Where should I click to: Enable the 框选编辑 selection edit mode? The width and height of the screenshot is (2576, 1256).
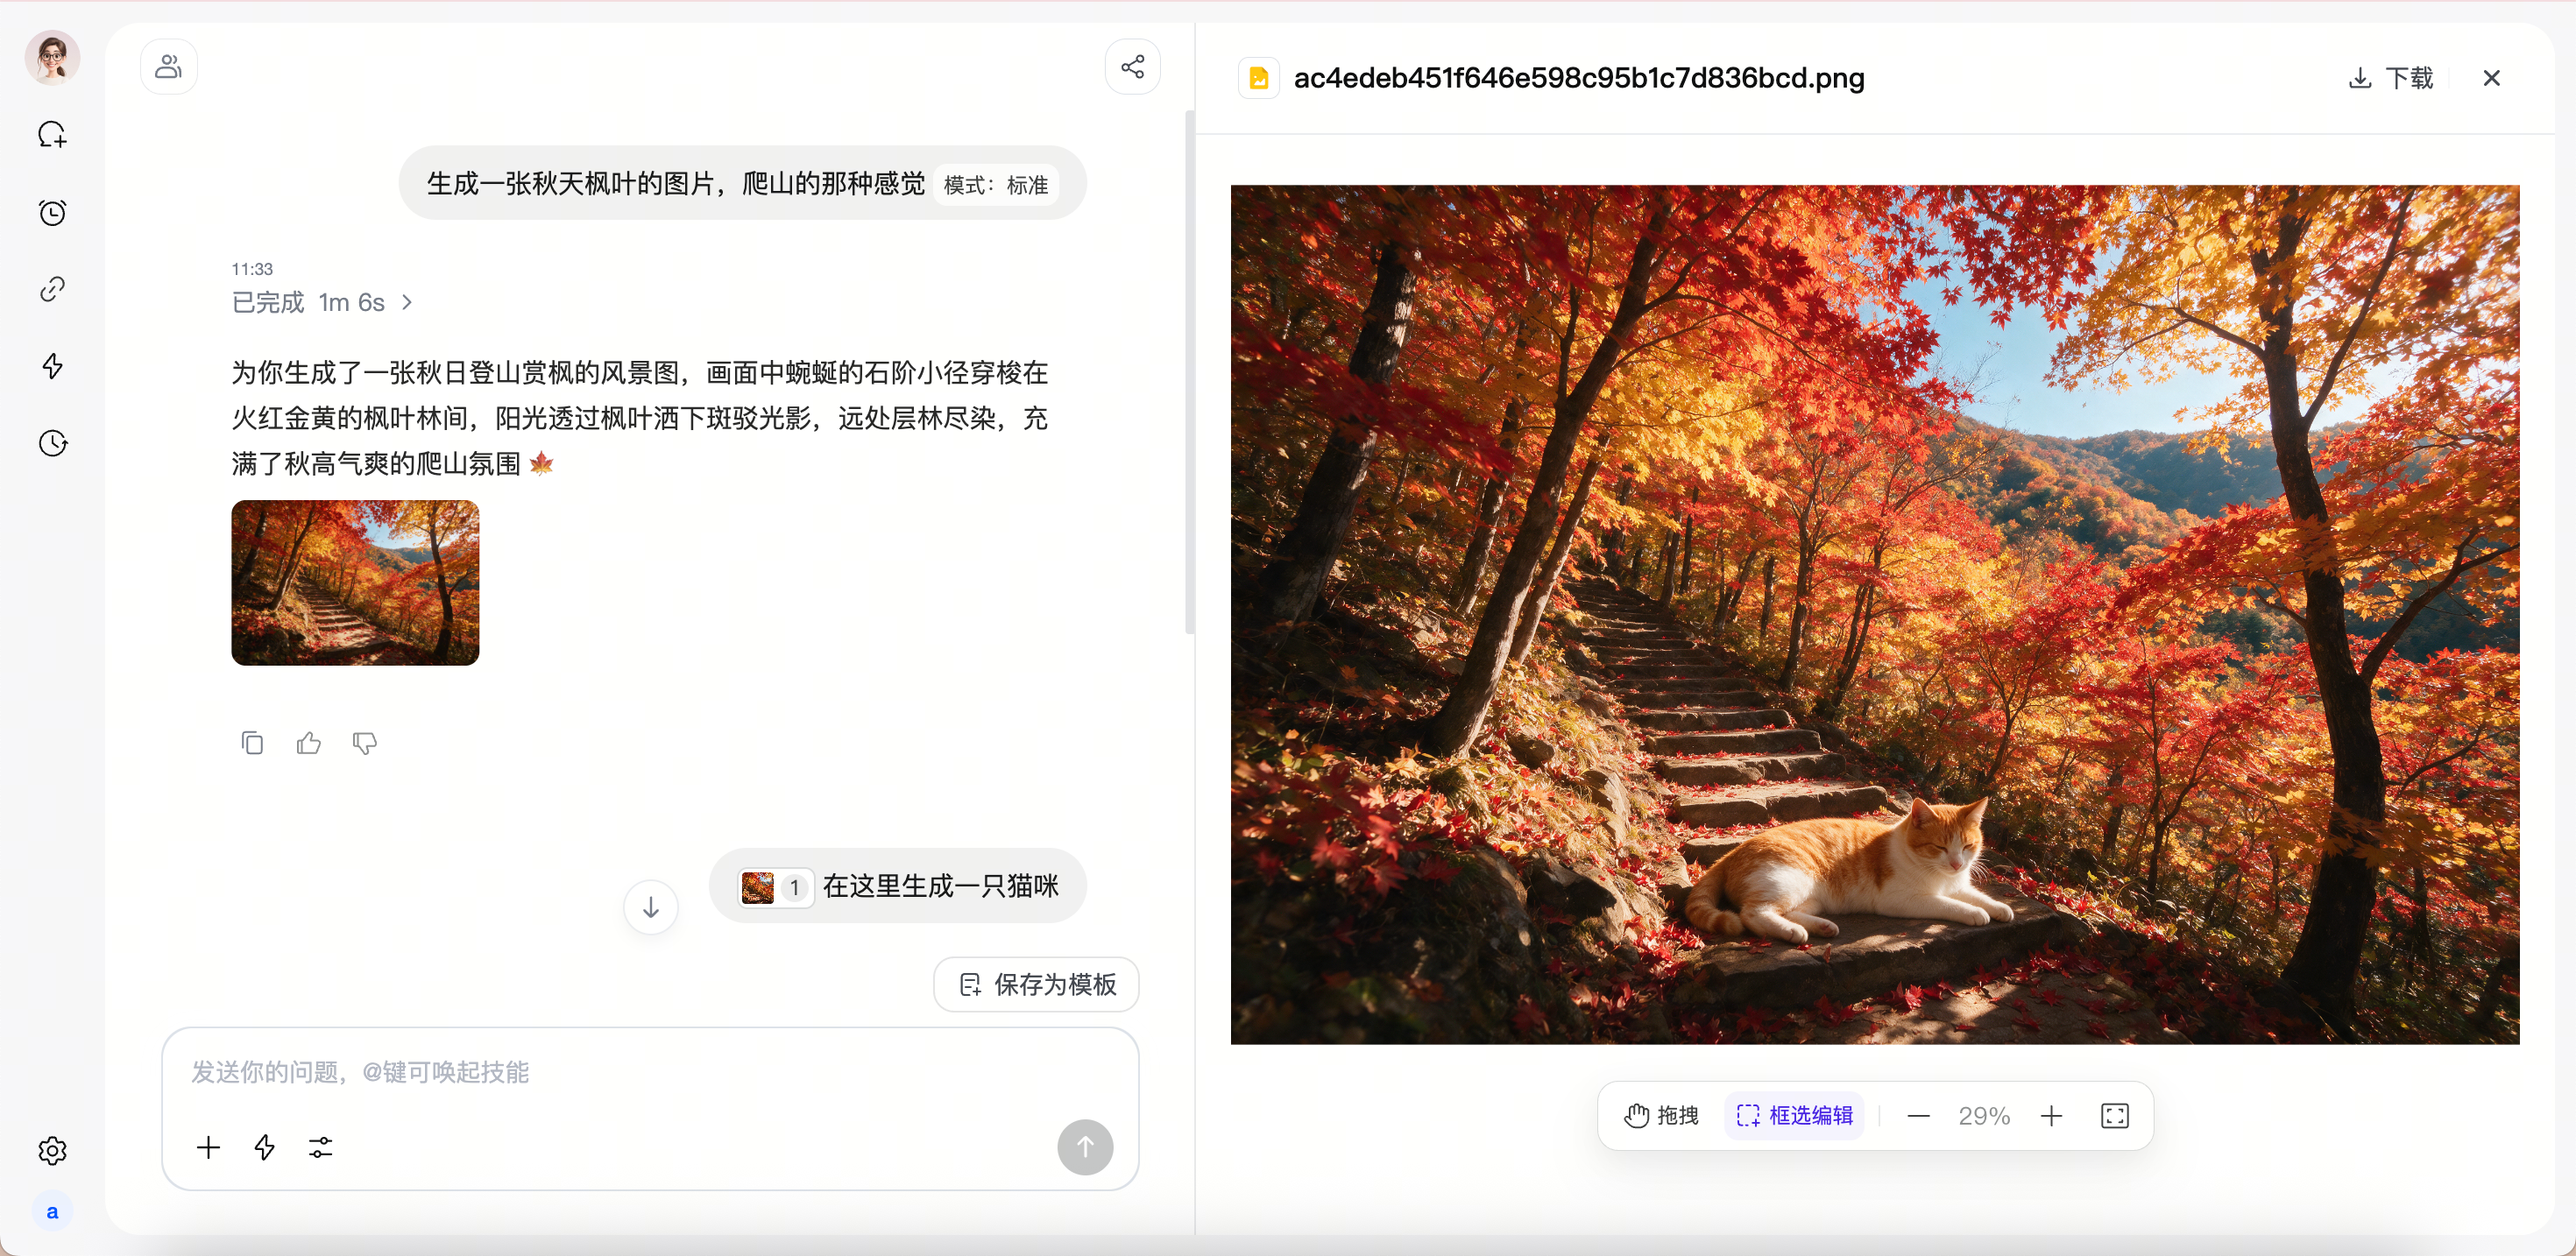pyautogui.click(x=1795, y=1115)
